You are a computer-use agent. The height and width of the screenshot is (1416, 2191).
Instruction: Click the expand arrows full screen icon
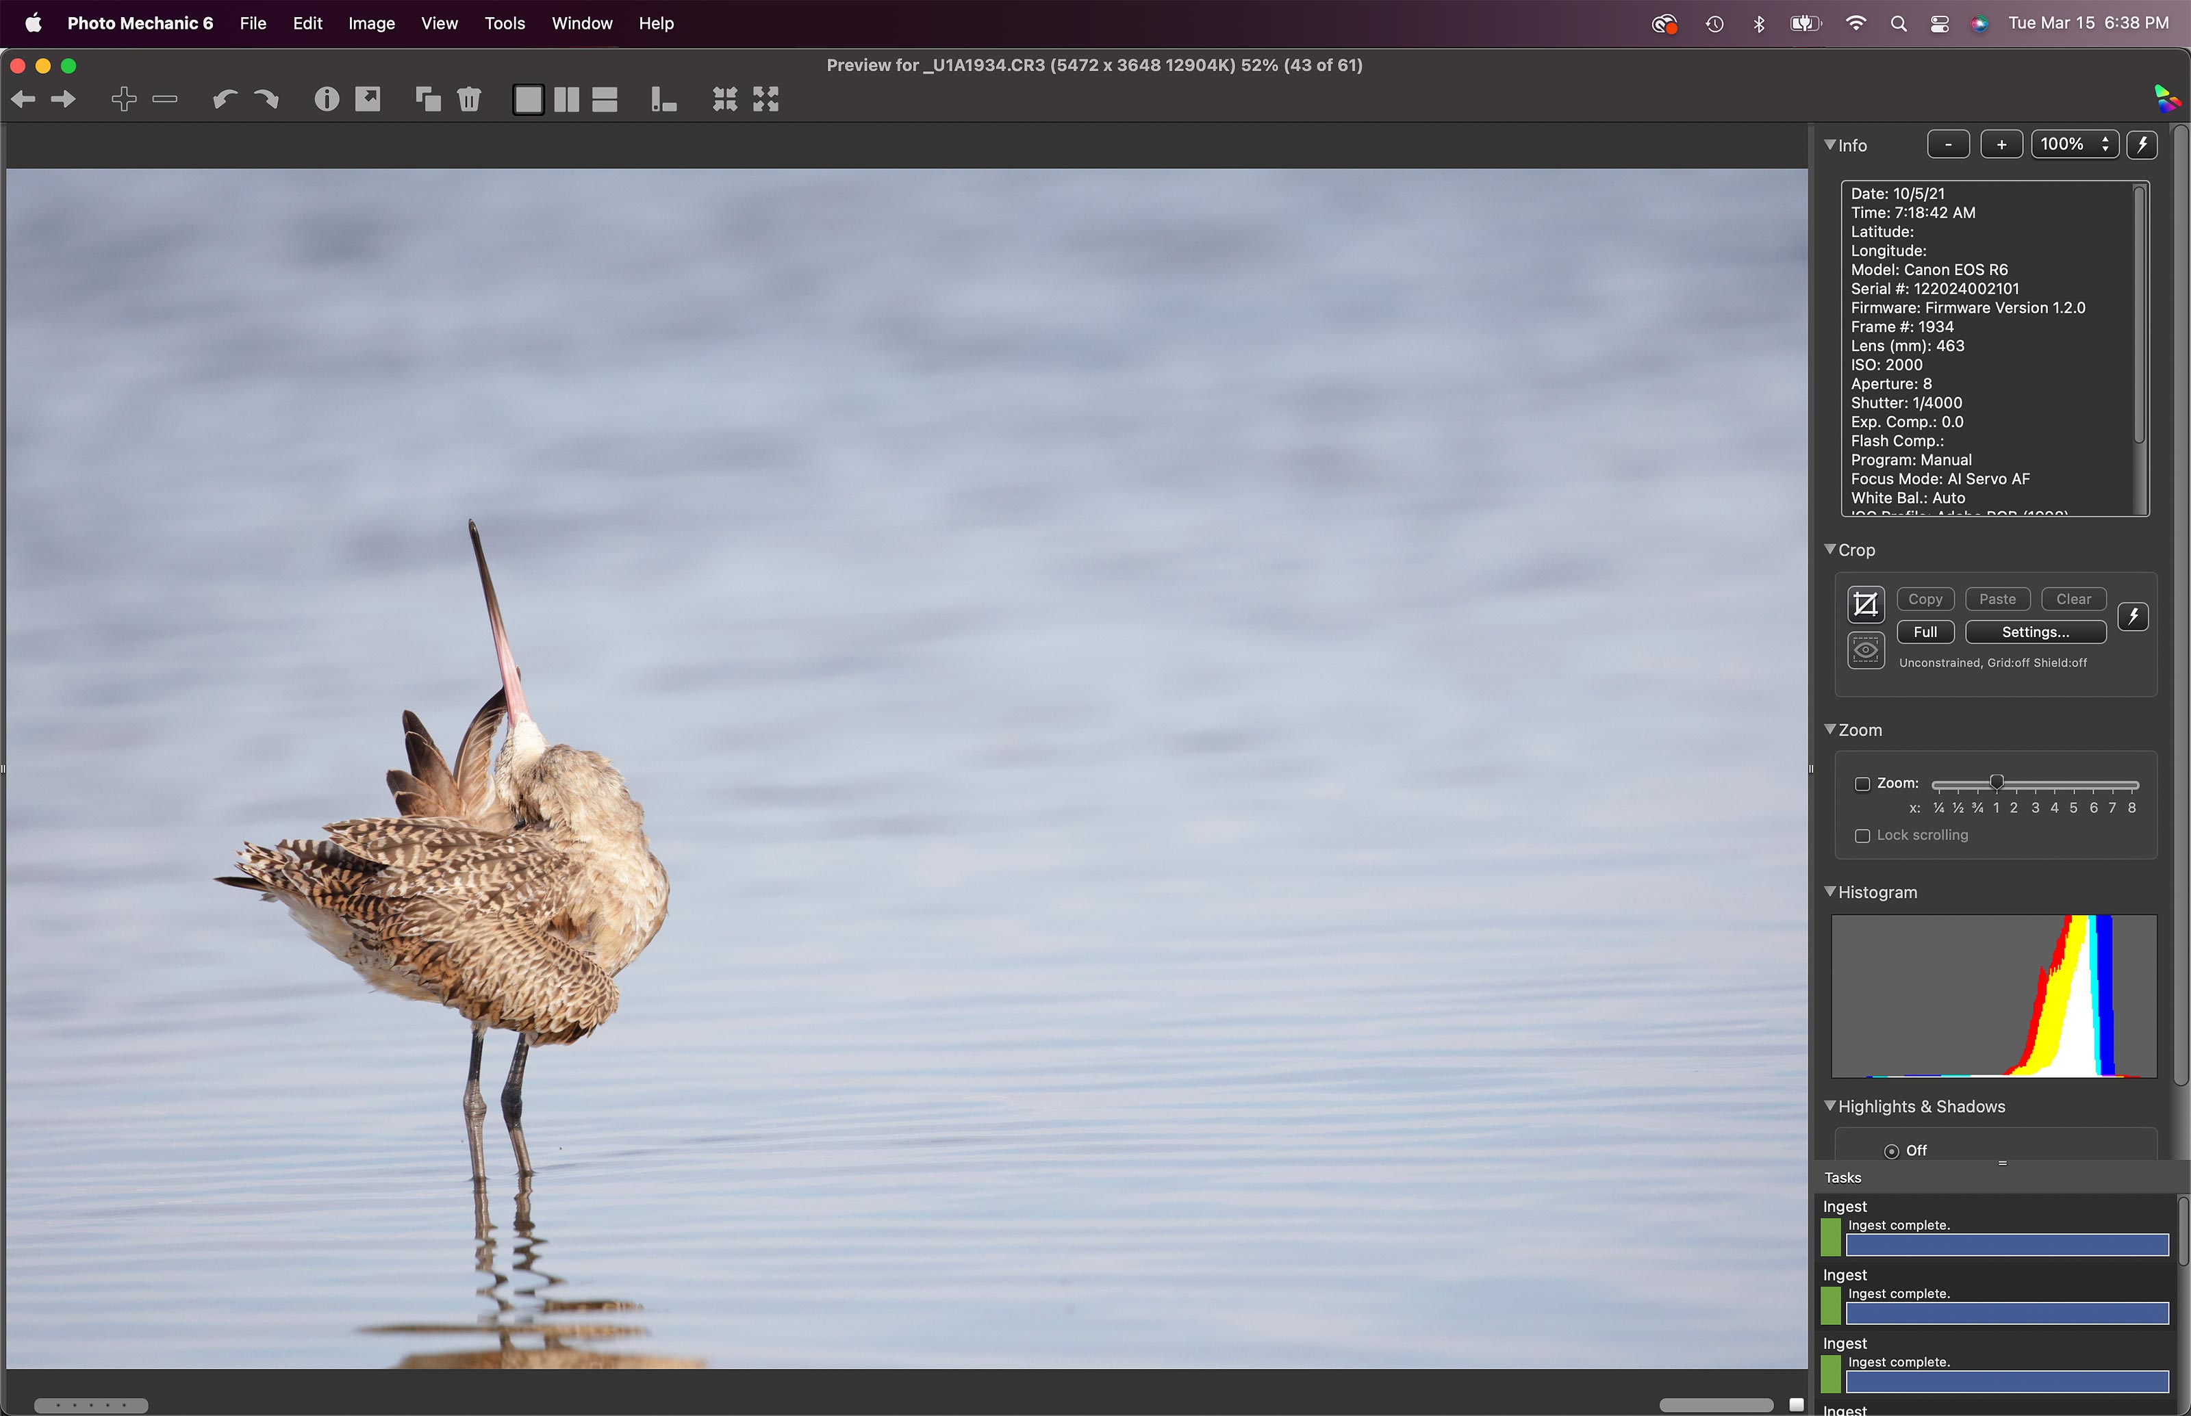pos(766,99)
